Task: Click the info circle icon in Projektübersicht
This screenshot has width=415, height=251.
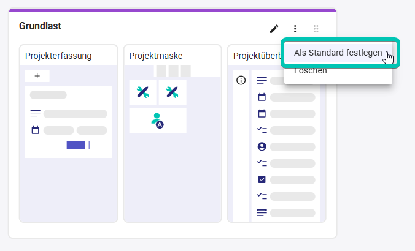Action: point(241,80)
